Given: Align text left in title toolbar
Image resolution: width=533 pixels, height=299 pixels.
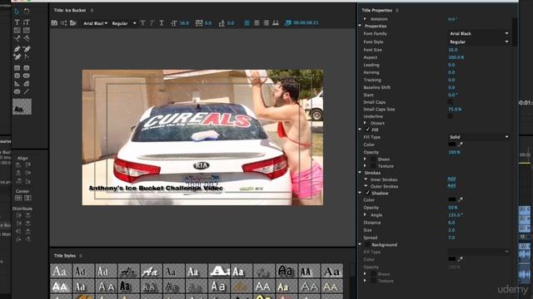Looking at the screenshot, I should (x=247, y=22).
